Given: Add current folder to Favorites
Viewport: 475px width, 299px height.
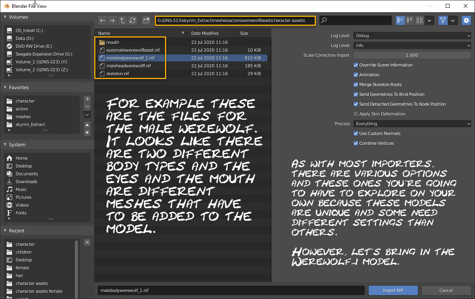Looking at the screenshot, I should coord(87,99).
